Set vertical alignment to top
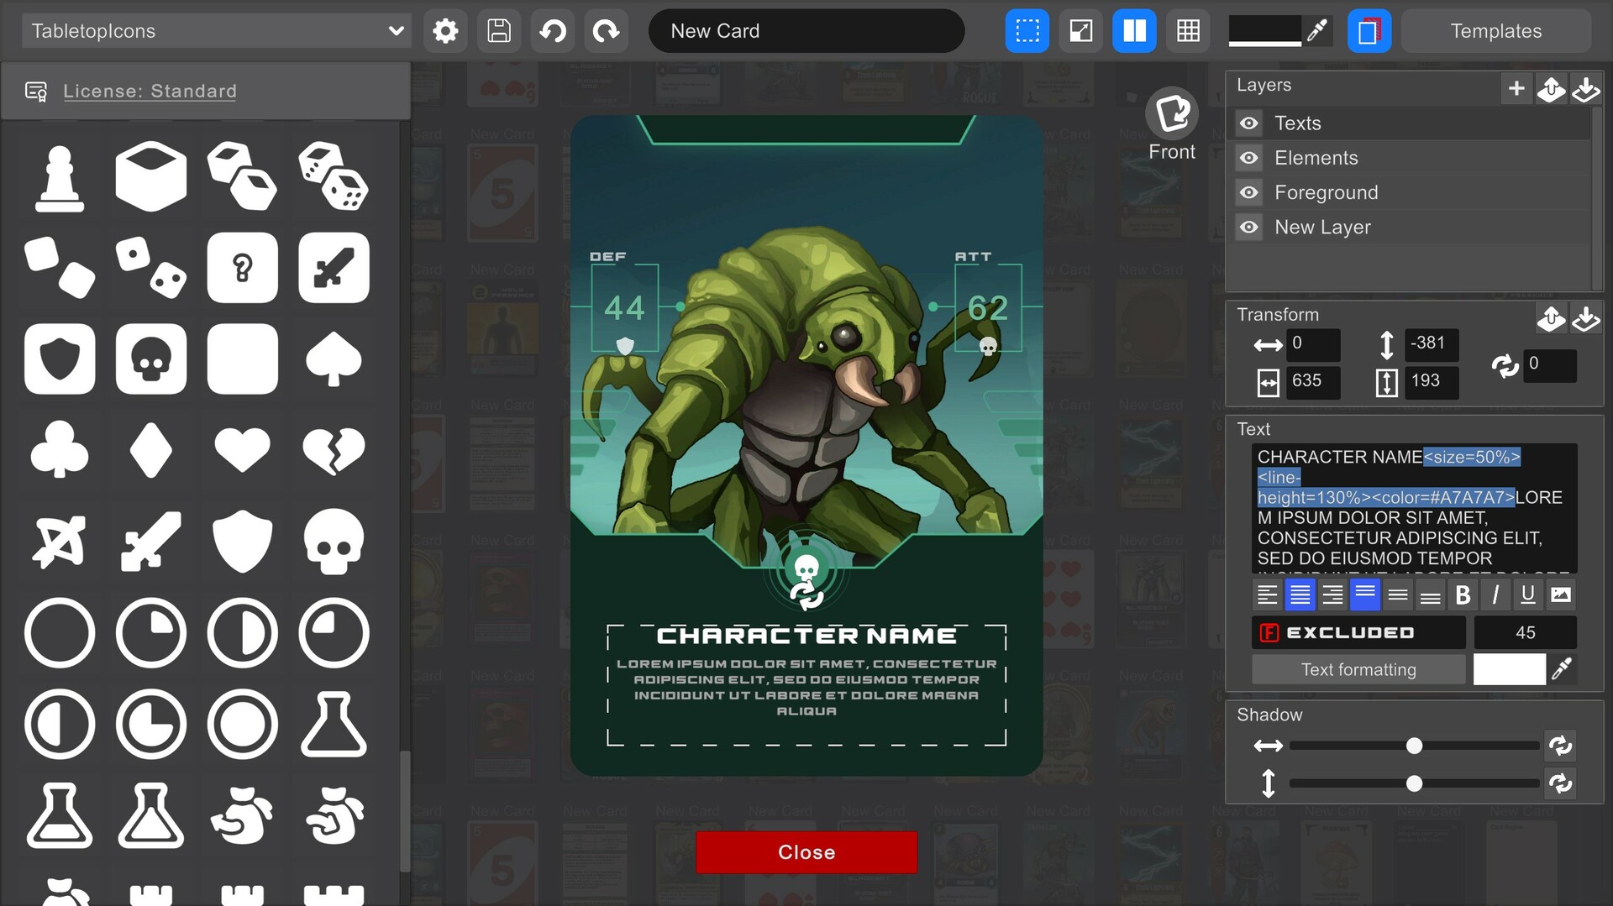Image resolution: width=1613 pixels, height=906 pixels. pos(1365,595)
